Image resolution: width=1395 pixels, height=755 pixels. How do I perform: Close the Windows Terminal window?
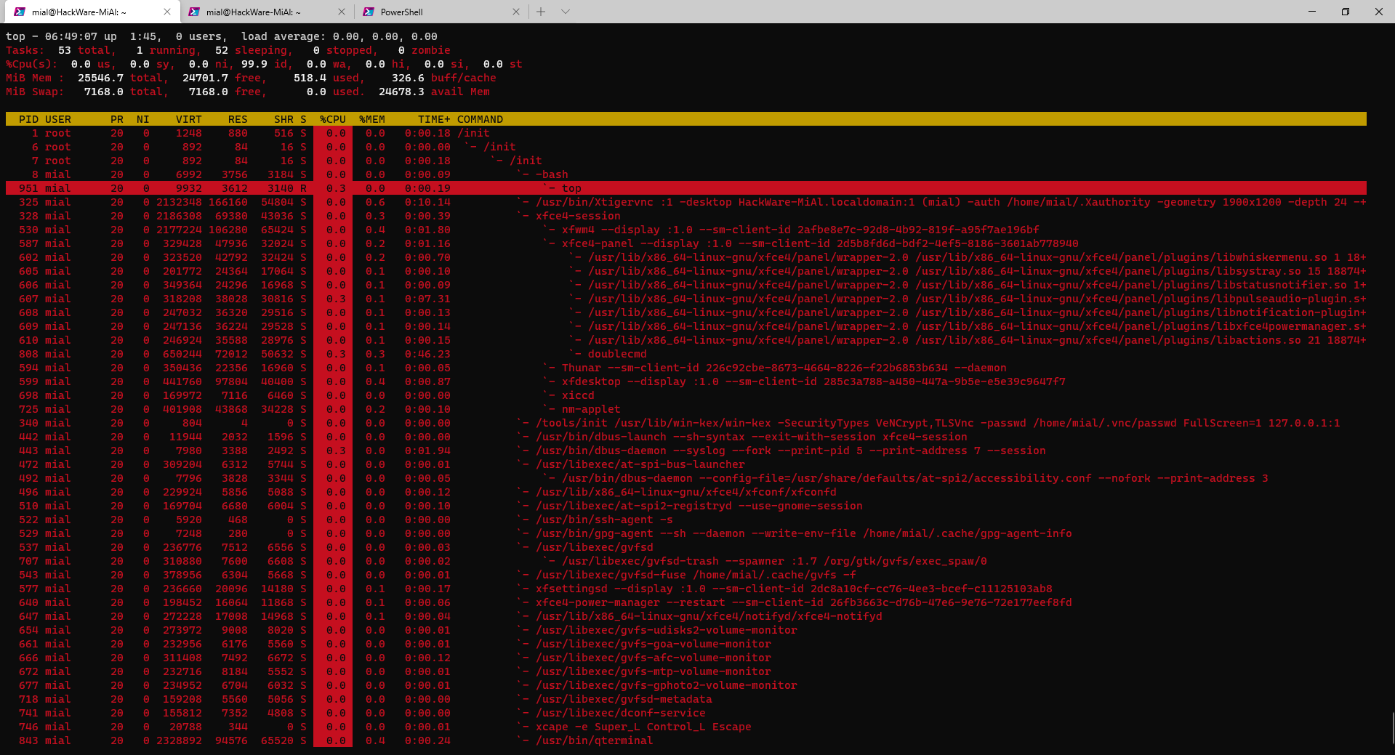[1378, 12]
